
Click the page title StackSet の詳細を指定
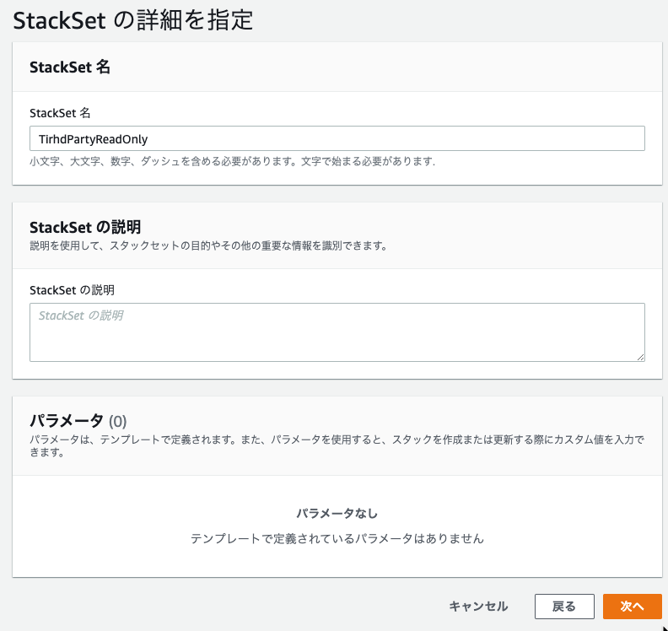coord(133,20)
